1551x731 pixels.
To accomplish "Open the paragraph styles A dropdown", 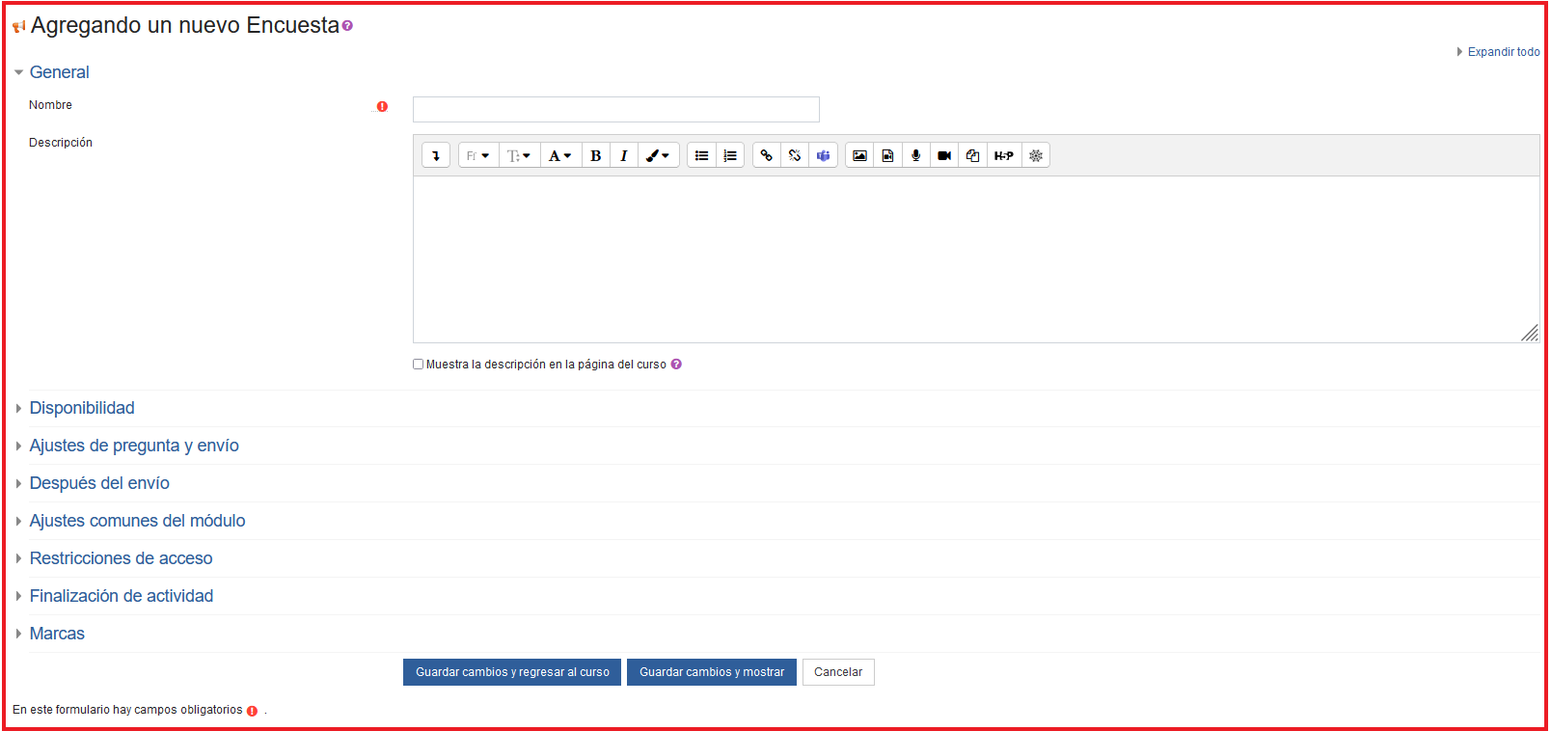I will (x=560, y=155).
